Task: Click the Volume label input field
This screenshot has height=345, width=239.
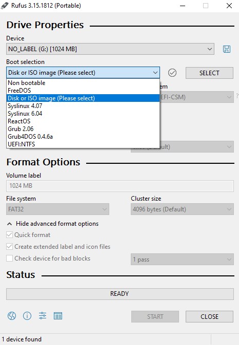Action: pyautogui.click(x=120, y=186)
